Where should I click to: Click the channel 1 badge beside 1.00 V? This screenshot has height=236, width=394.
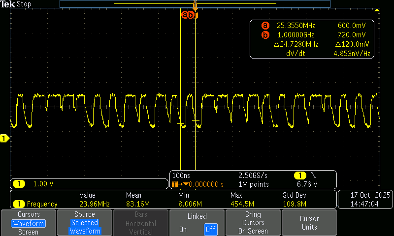pos(19,184)
